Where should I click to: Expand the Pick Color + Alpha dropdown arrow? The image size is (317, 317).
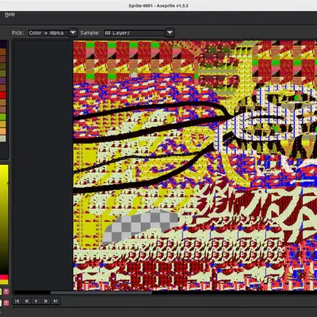73,32
